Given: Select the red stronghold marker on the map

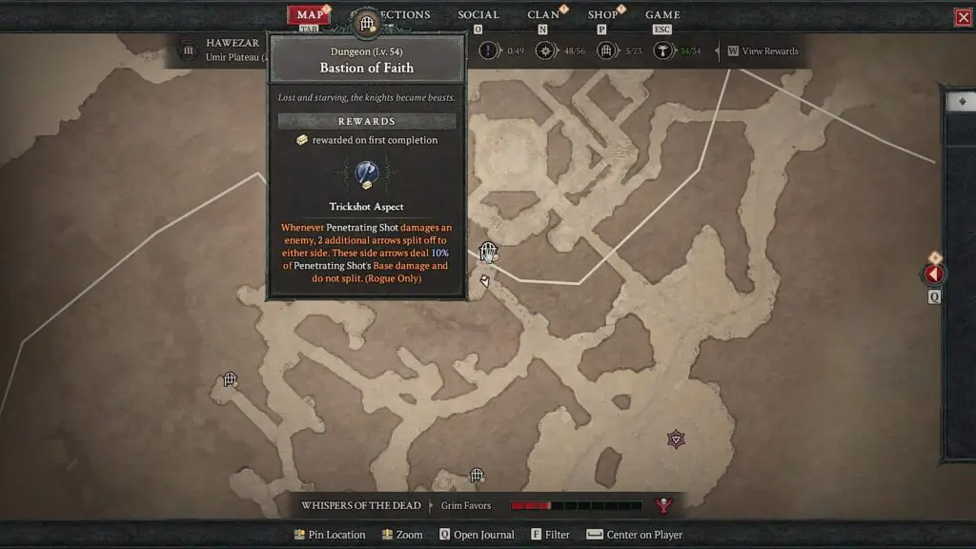Looking at the screenshot, I should [x=676, y=438].
